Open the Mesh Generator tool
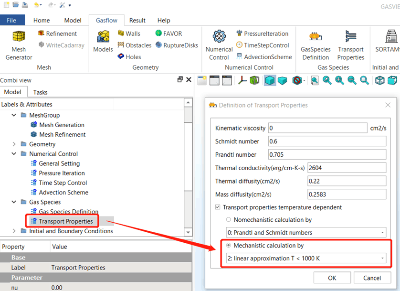The height and width of the screenshot is (291, 400). pos(19,45)
